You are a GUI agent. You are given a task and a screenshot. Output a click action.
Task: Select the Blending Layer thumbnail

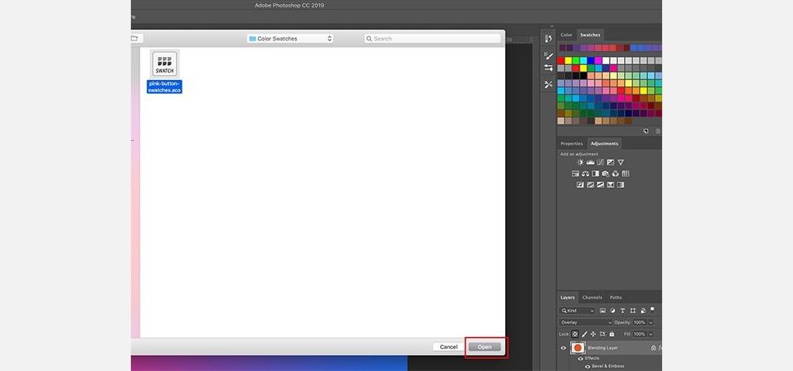577,348
